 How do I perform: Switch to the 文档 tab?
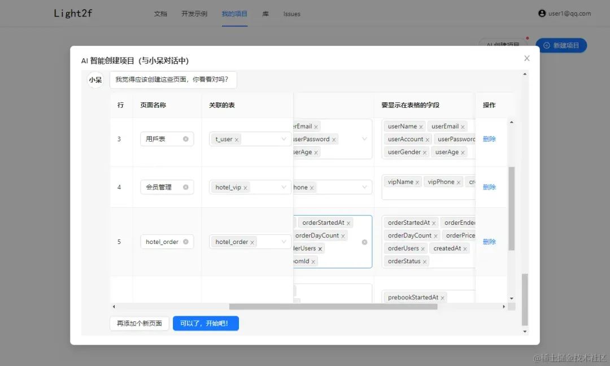161,14
